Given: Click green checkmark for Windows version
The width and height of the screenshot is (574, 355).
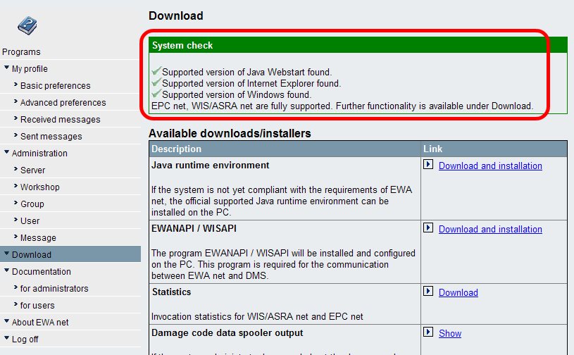Looking at the screenshot, I should coord(156,94).
